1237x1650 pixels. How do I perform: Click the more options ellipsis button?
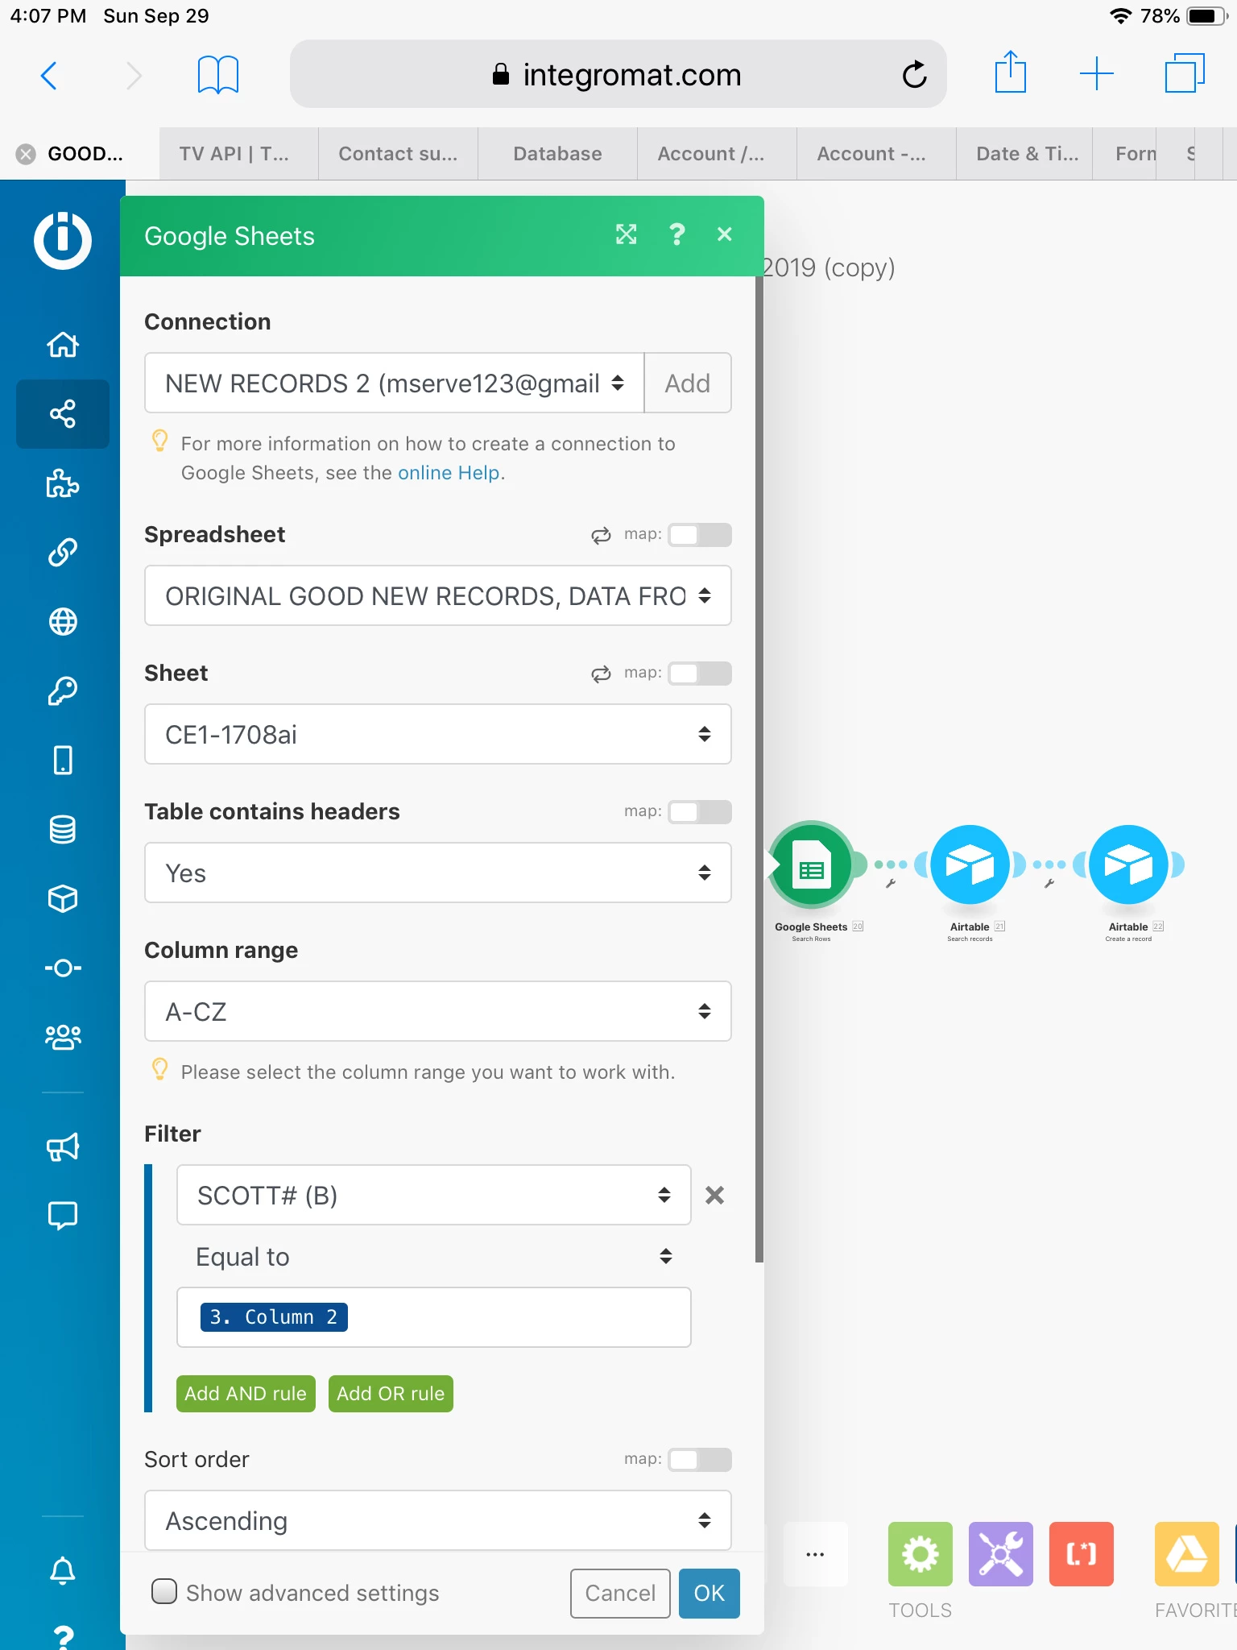(815, 1554)
